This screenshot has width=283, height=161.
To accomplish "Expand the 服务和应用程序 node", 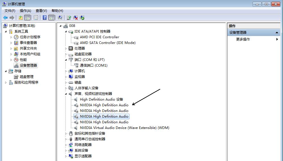I will 6,82.
